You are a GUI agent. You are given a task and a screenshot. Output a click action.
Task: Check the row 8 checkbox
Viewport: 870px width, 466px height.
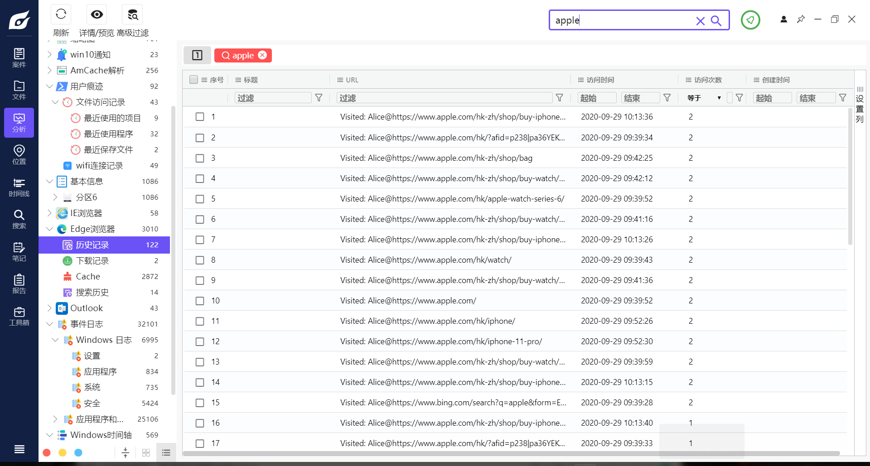point(200,260)
